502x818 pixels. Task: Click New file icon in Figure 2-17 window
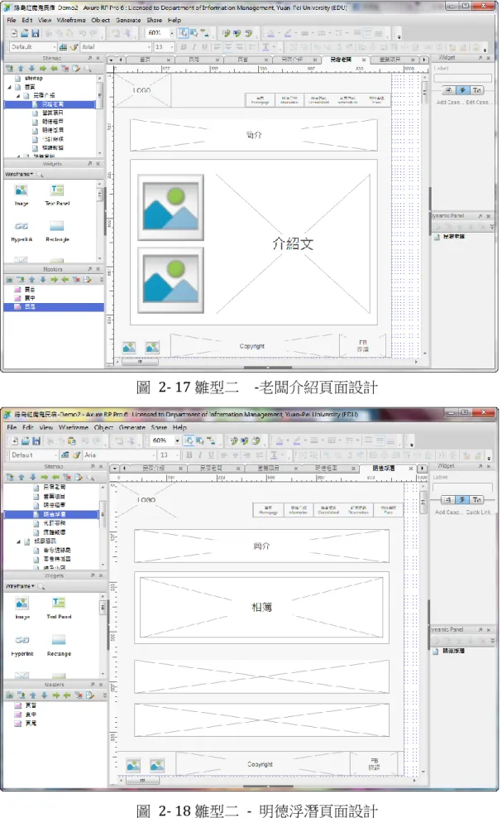tap(15, 33)
